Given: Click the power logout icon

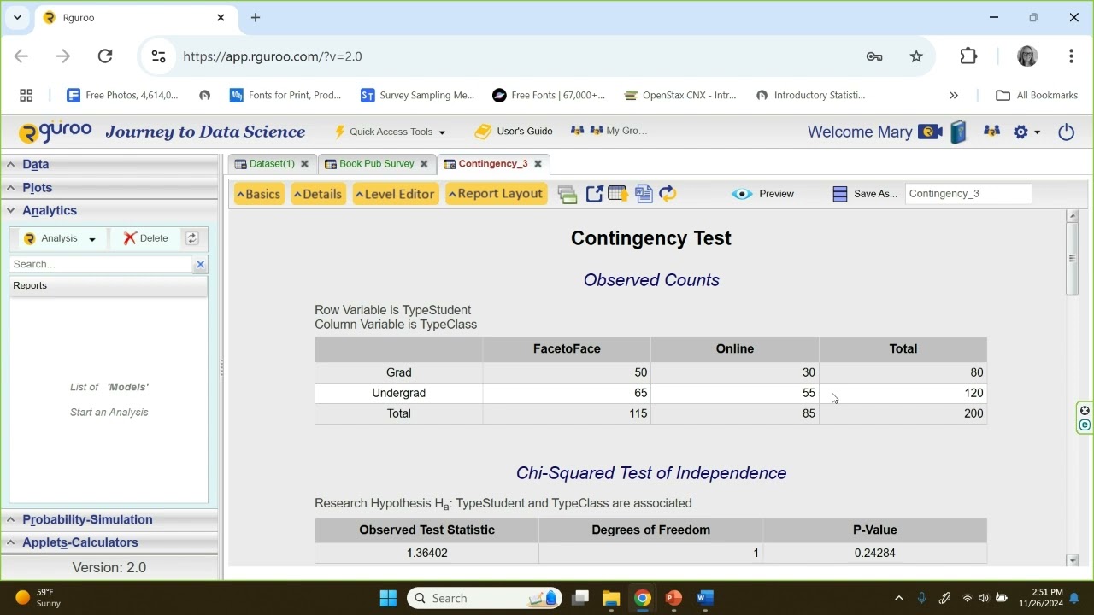Looking at the screenshot, I should [1066, 132].
